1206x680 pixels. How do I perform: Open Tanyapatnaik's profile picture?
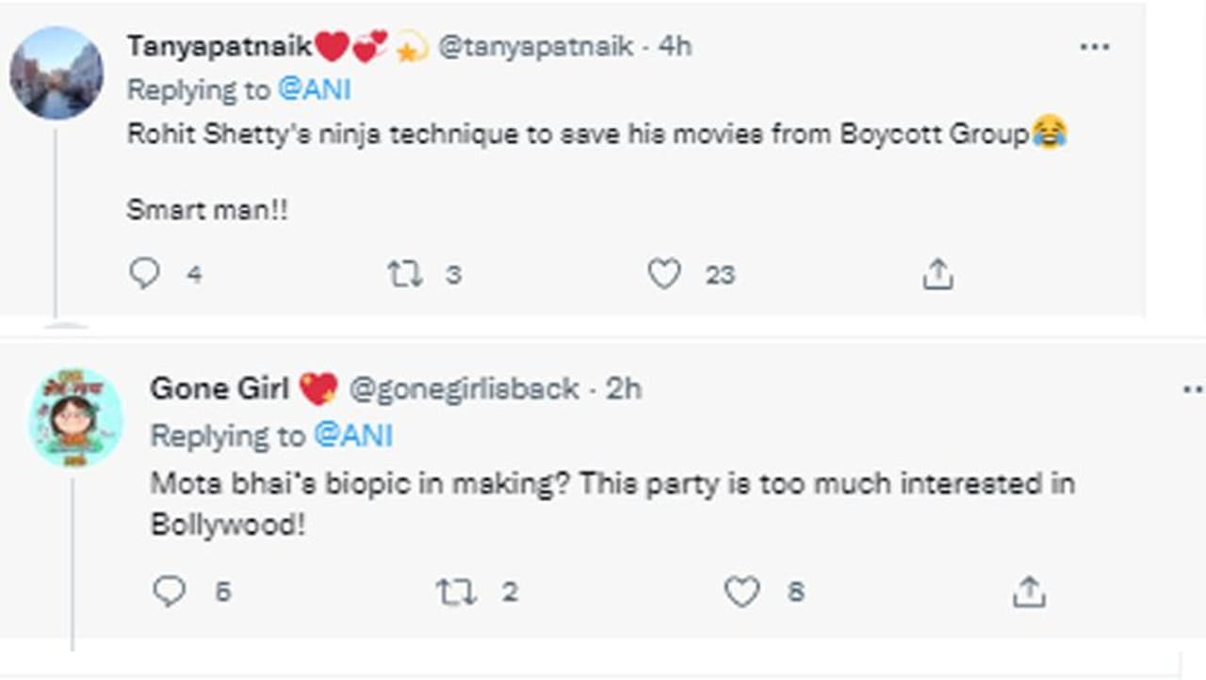(x=57, y=73)
